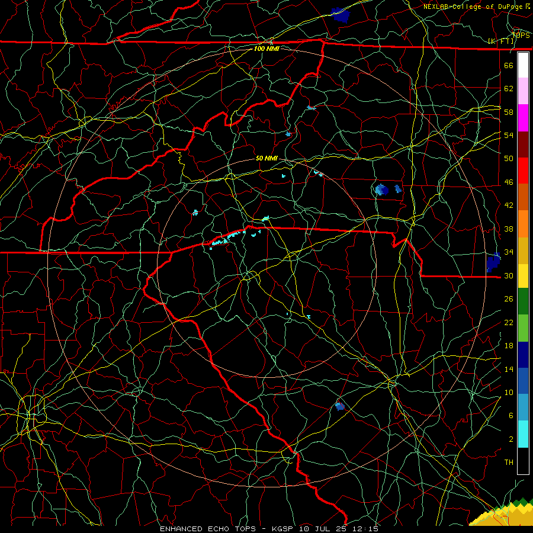Viewport: 533px width, 533px height.
Task: Click the legend value "34"
Action: [x=509, y=252]
